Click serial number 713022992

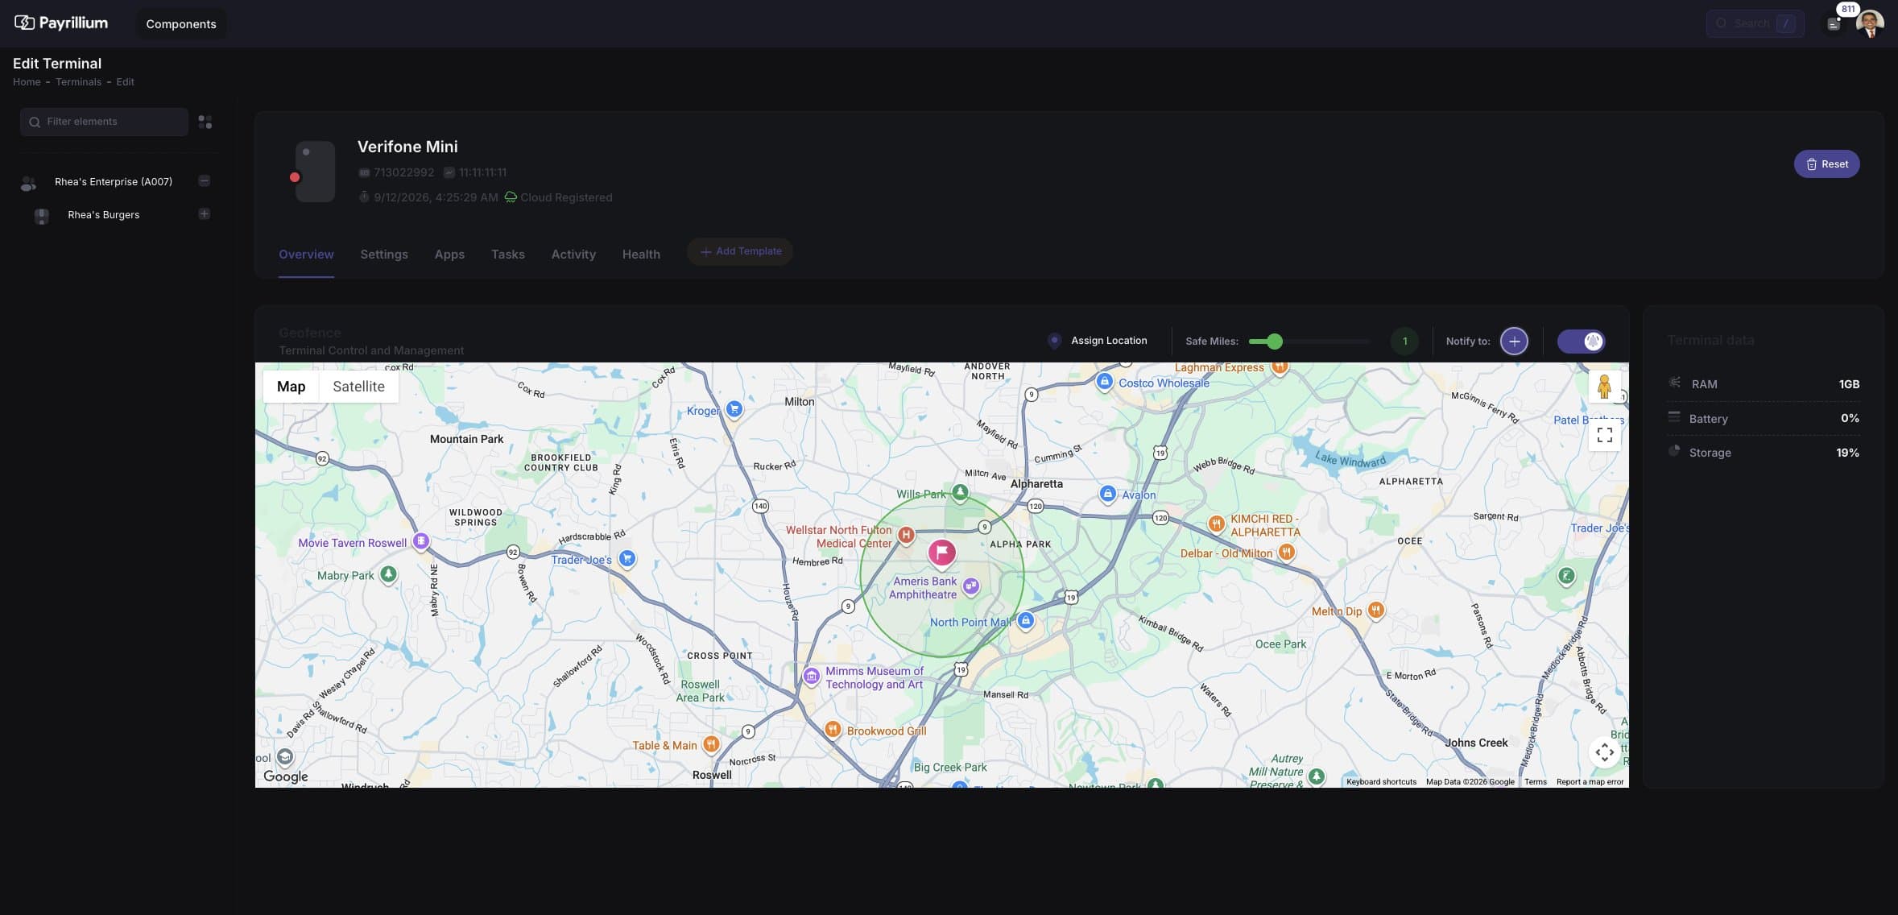pos(403,172)
